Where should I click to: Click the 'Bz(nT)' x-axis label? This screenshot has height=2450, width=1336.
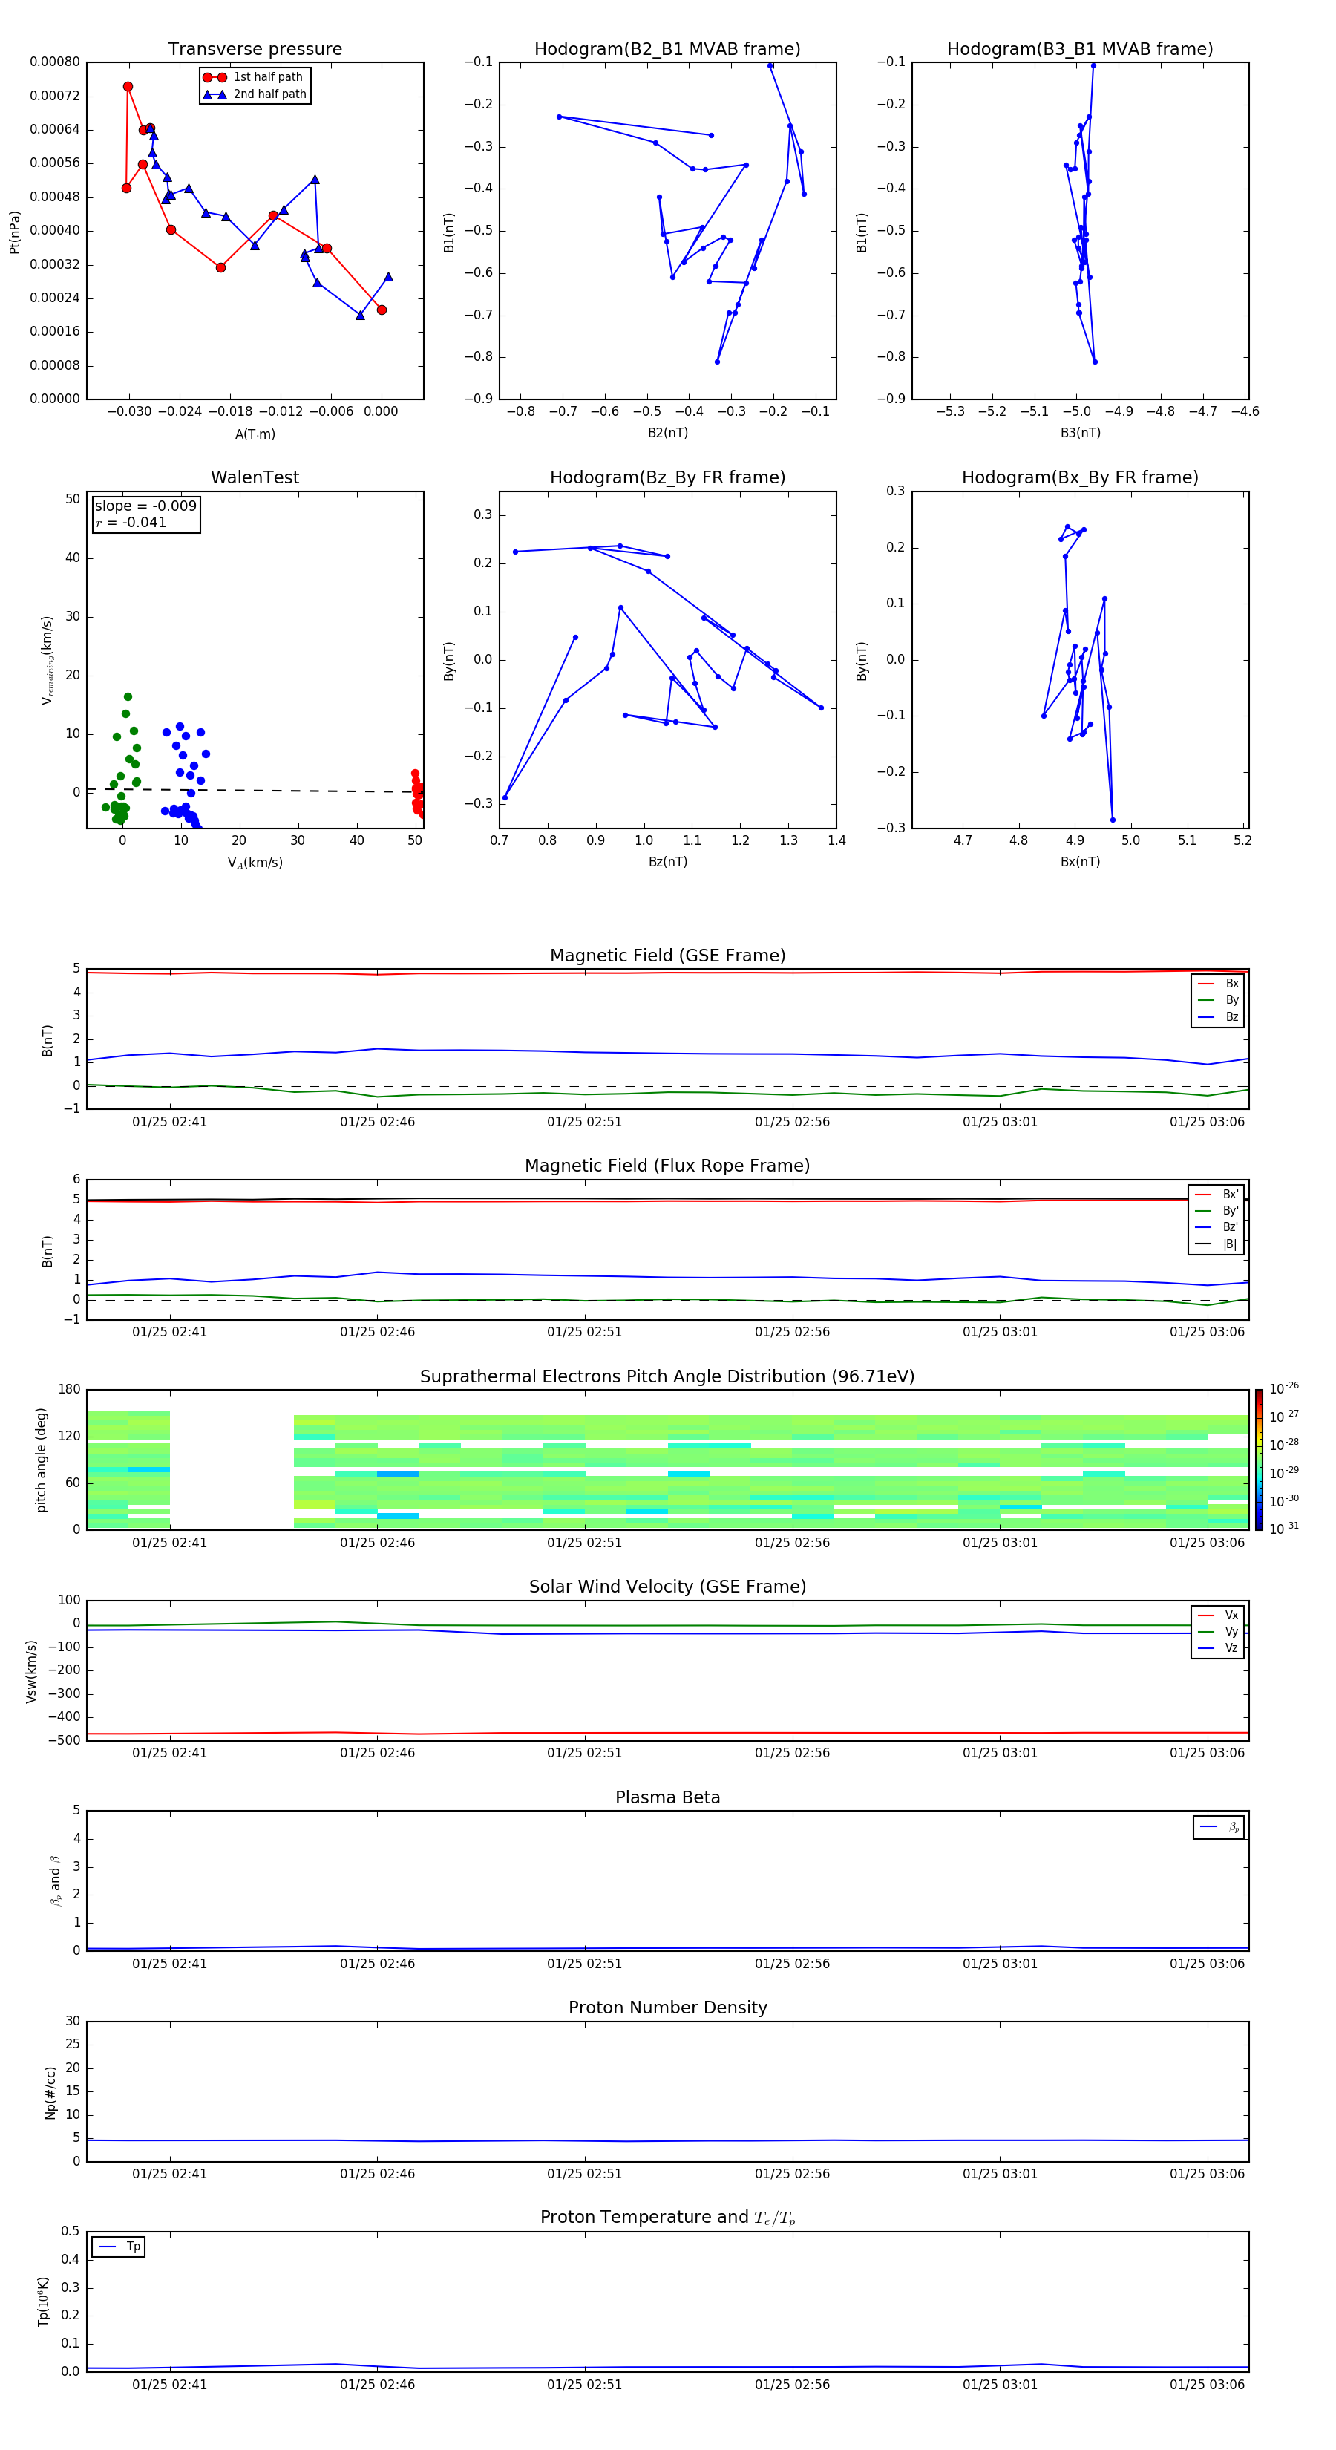[667, 862]
